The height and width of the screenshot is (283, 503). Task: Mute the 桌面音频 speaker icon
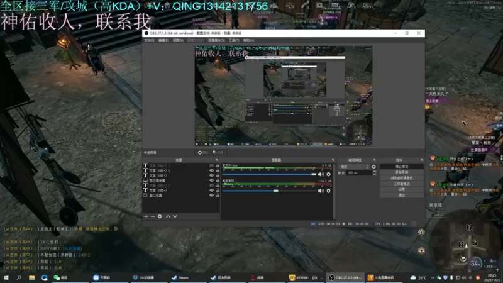(x=321, y=191)
